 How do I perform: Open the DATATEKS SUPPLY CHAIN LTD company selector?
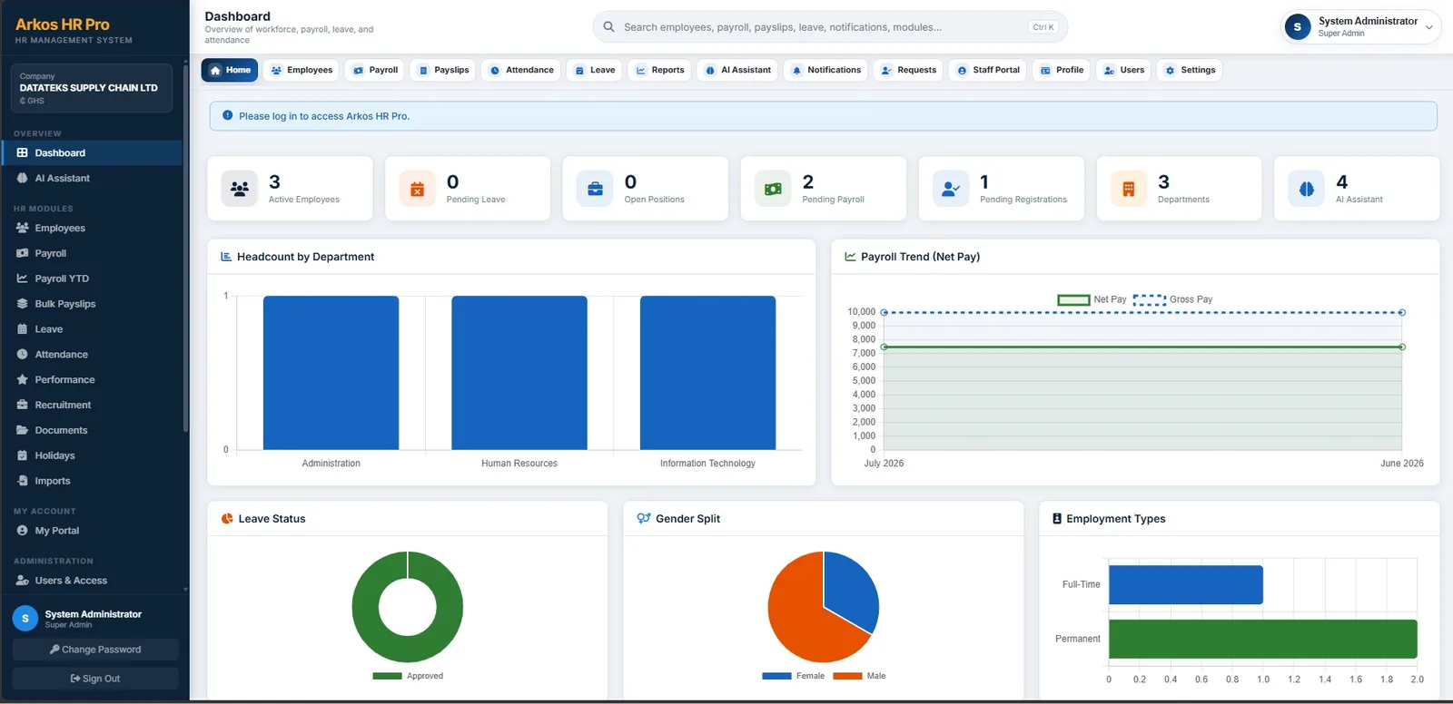pos(91,88)
